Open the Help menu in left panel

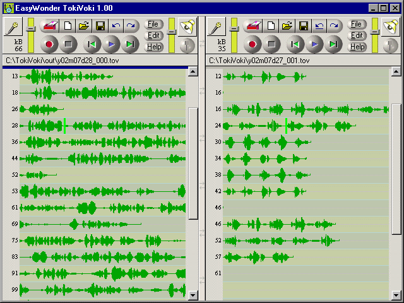(154, 47)
